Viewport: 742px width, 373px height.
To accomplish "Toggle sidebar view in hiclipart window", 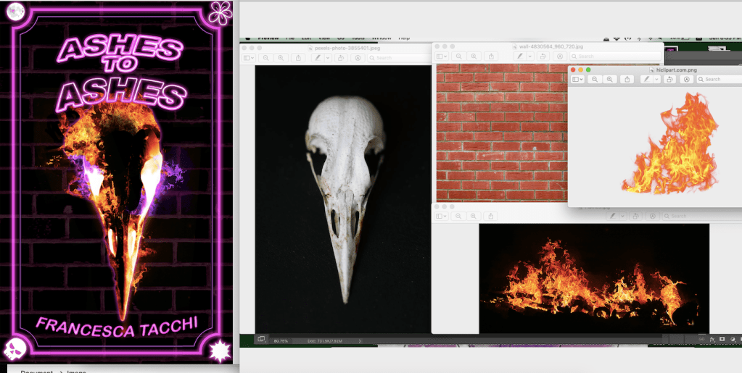I will (578, 79).
